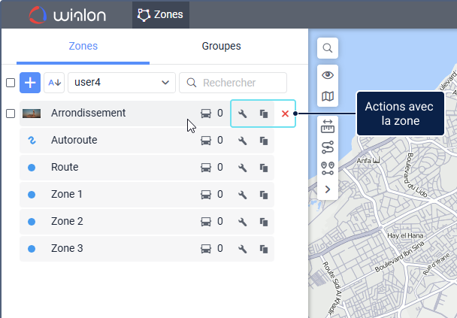Click the Rechercher search field

233,83
